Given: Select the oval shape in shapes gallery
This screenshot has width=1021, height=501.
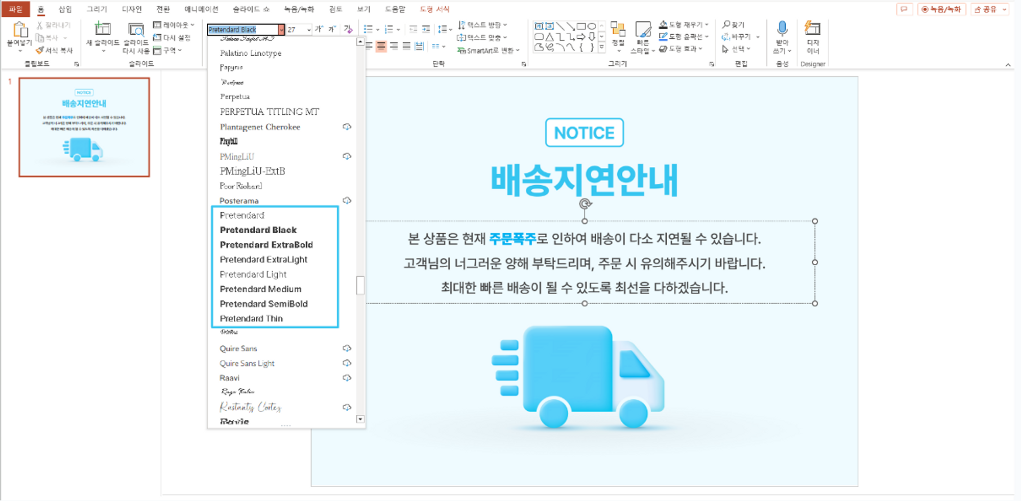Looking at the screenshot, I should click(x=592, y=26).
